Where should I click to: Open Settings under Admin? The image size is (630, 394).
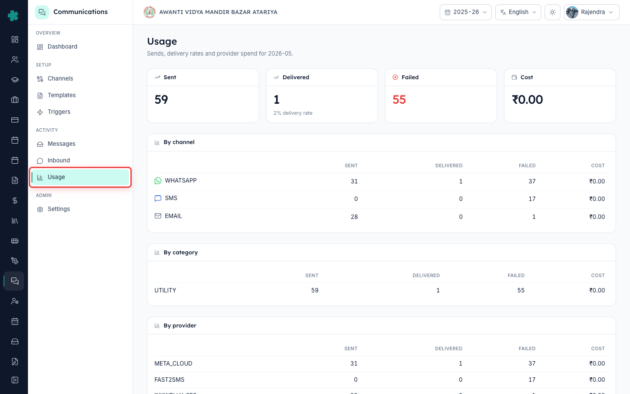point(80,209)
